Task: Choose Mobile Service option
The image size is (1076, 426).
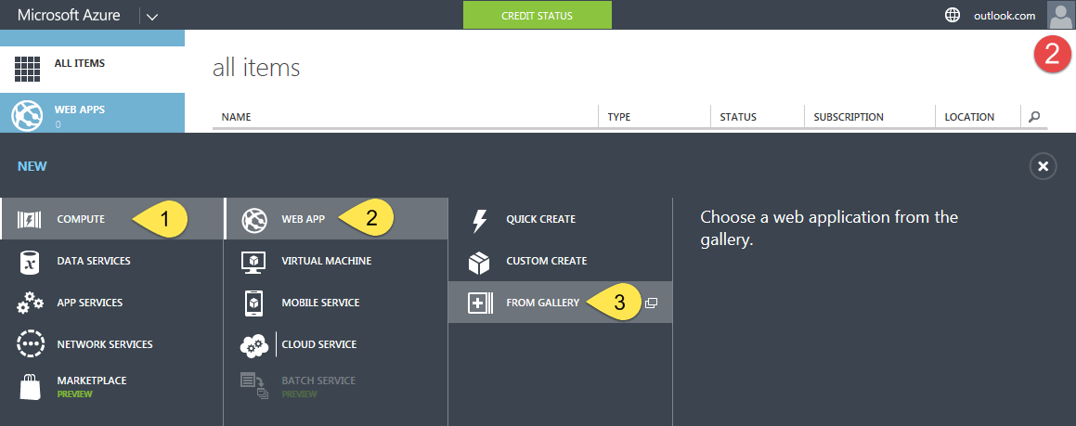Action: click(x=335, y=303)
